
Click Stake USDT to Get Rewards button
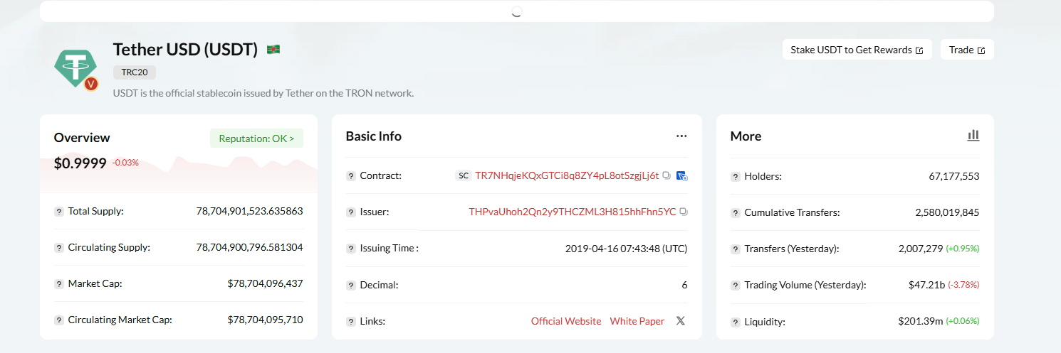[x=857, y=50]
